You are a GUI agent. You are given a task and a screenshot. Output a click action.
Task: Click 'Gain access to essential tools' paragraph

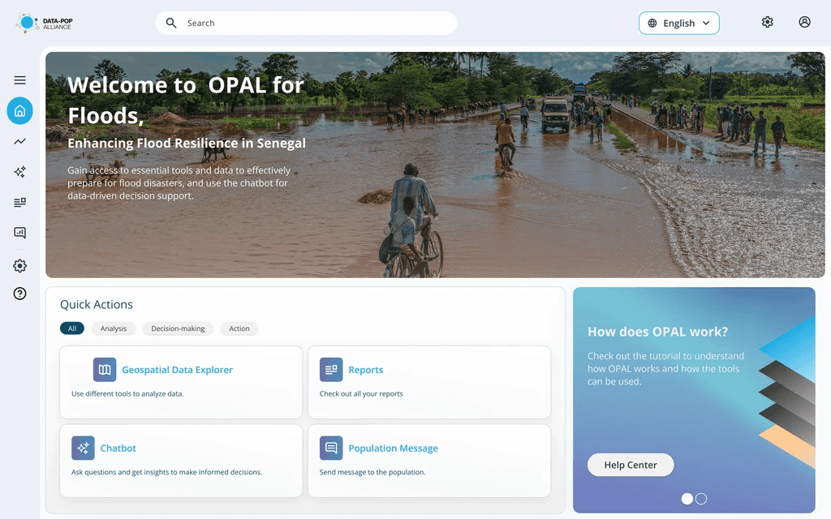179,182
